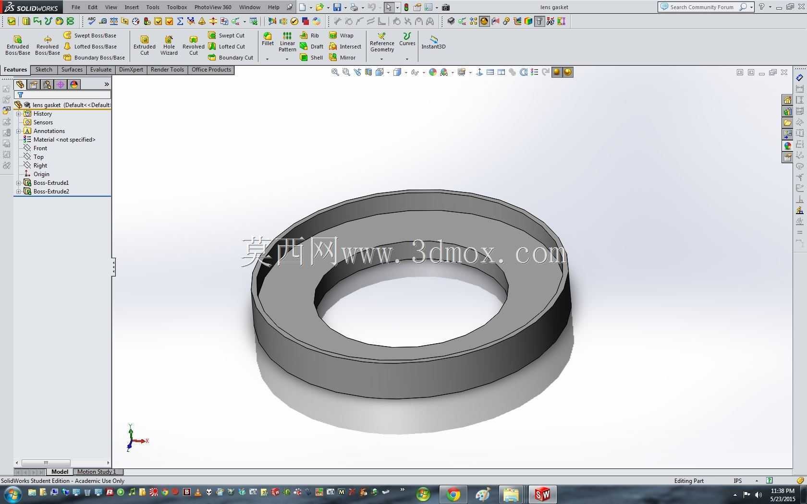Select the Wrap tool
The image size is (807, 504).
[x=341, y=36]
